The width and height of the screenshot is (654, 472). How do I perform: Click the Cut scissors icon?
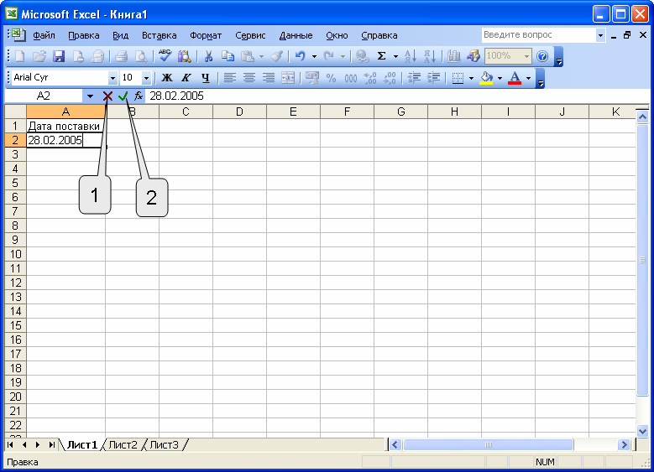[x=208, y=56]
